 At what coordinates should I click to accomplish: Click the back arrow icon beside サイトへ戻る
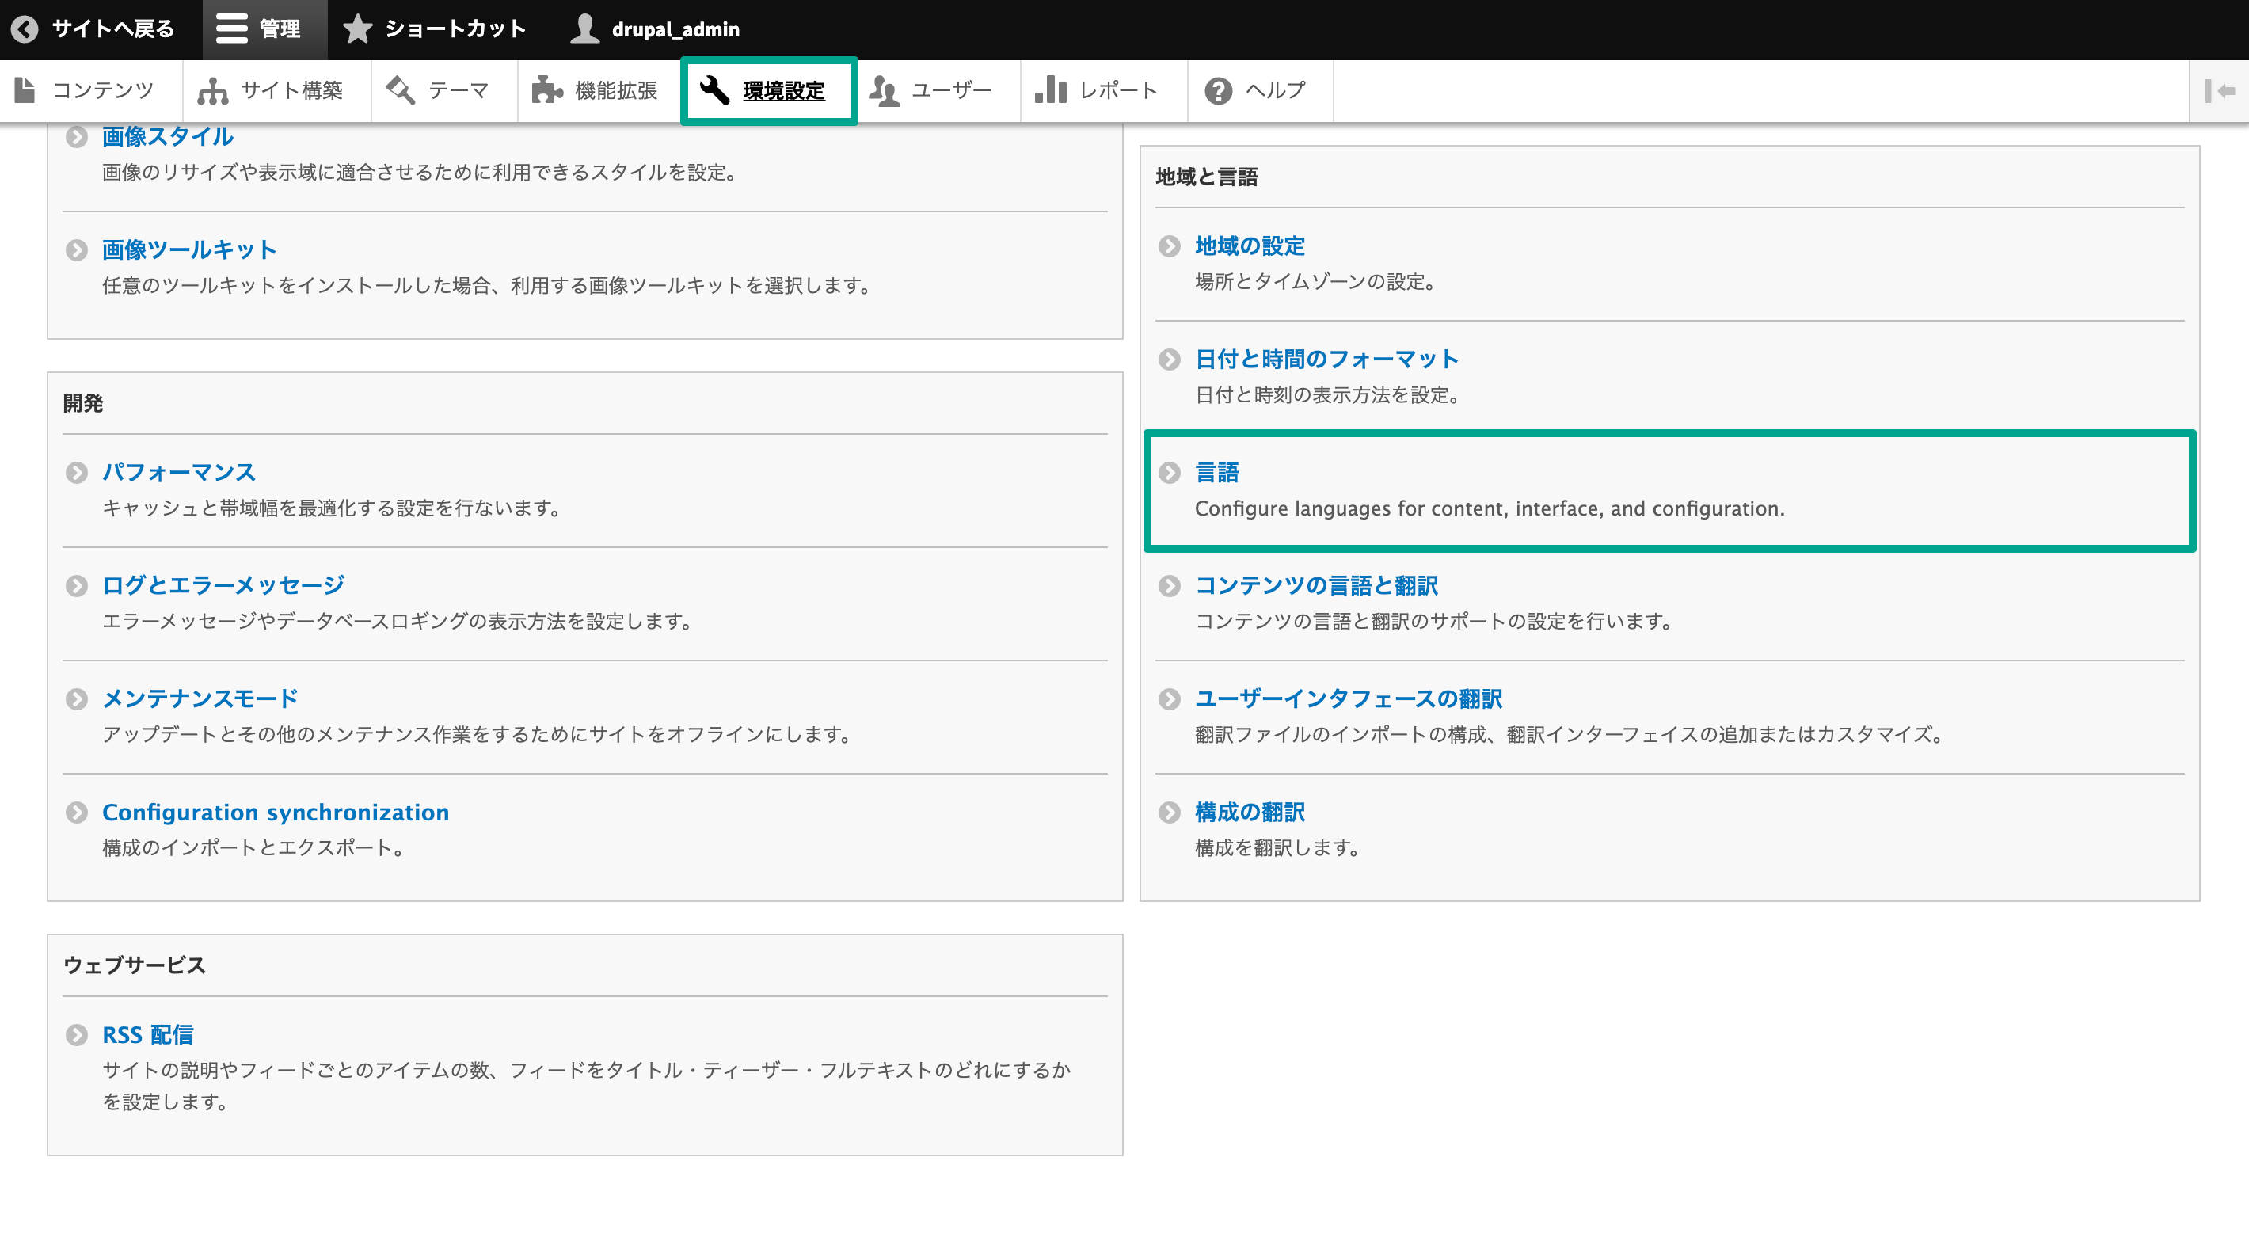[x=25, y=29]
